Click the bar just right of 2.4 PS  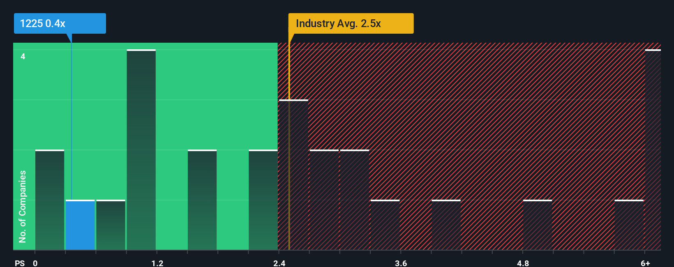(x=293, y=175)
